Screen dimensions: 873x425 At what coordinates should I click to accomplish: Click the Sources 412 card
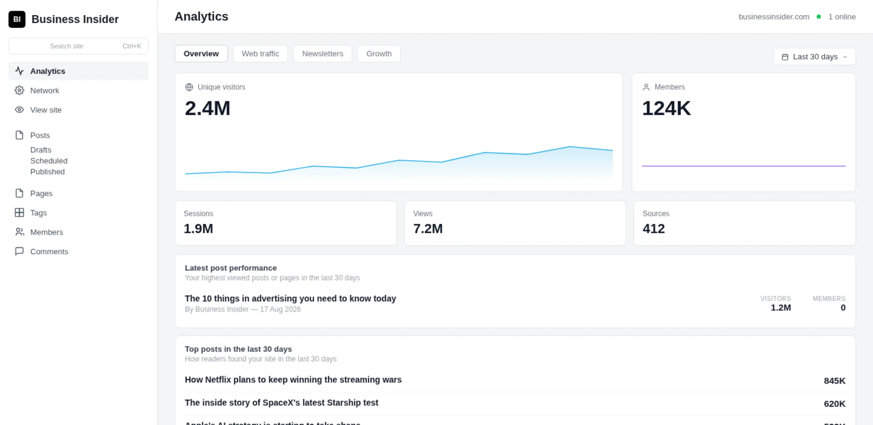click(x=744, y=223)
